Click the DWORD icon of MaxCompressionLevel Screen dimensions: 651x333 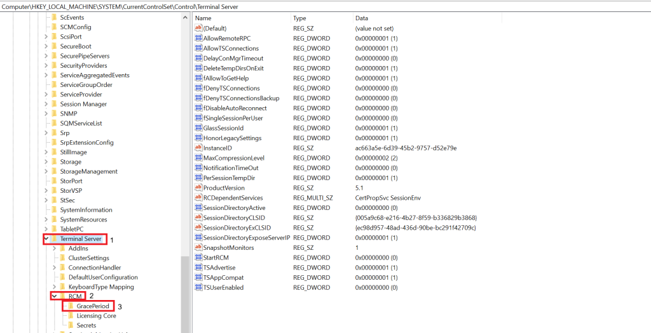click(198, 158)
